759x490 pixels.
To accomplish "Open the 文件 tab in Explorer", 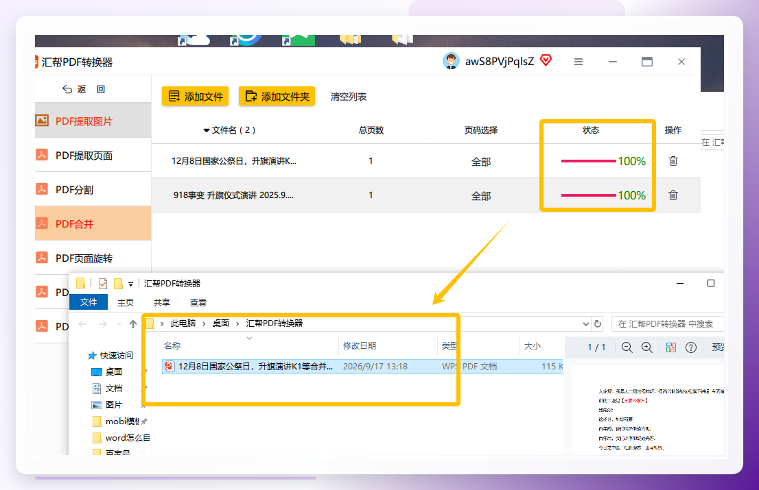I will 89,302.
